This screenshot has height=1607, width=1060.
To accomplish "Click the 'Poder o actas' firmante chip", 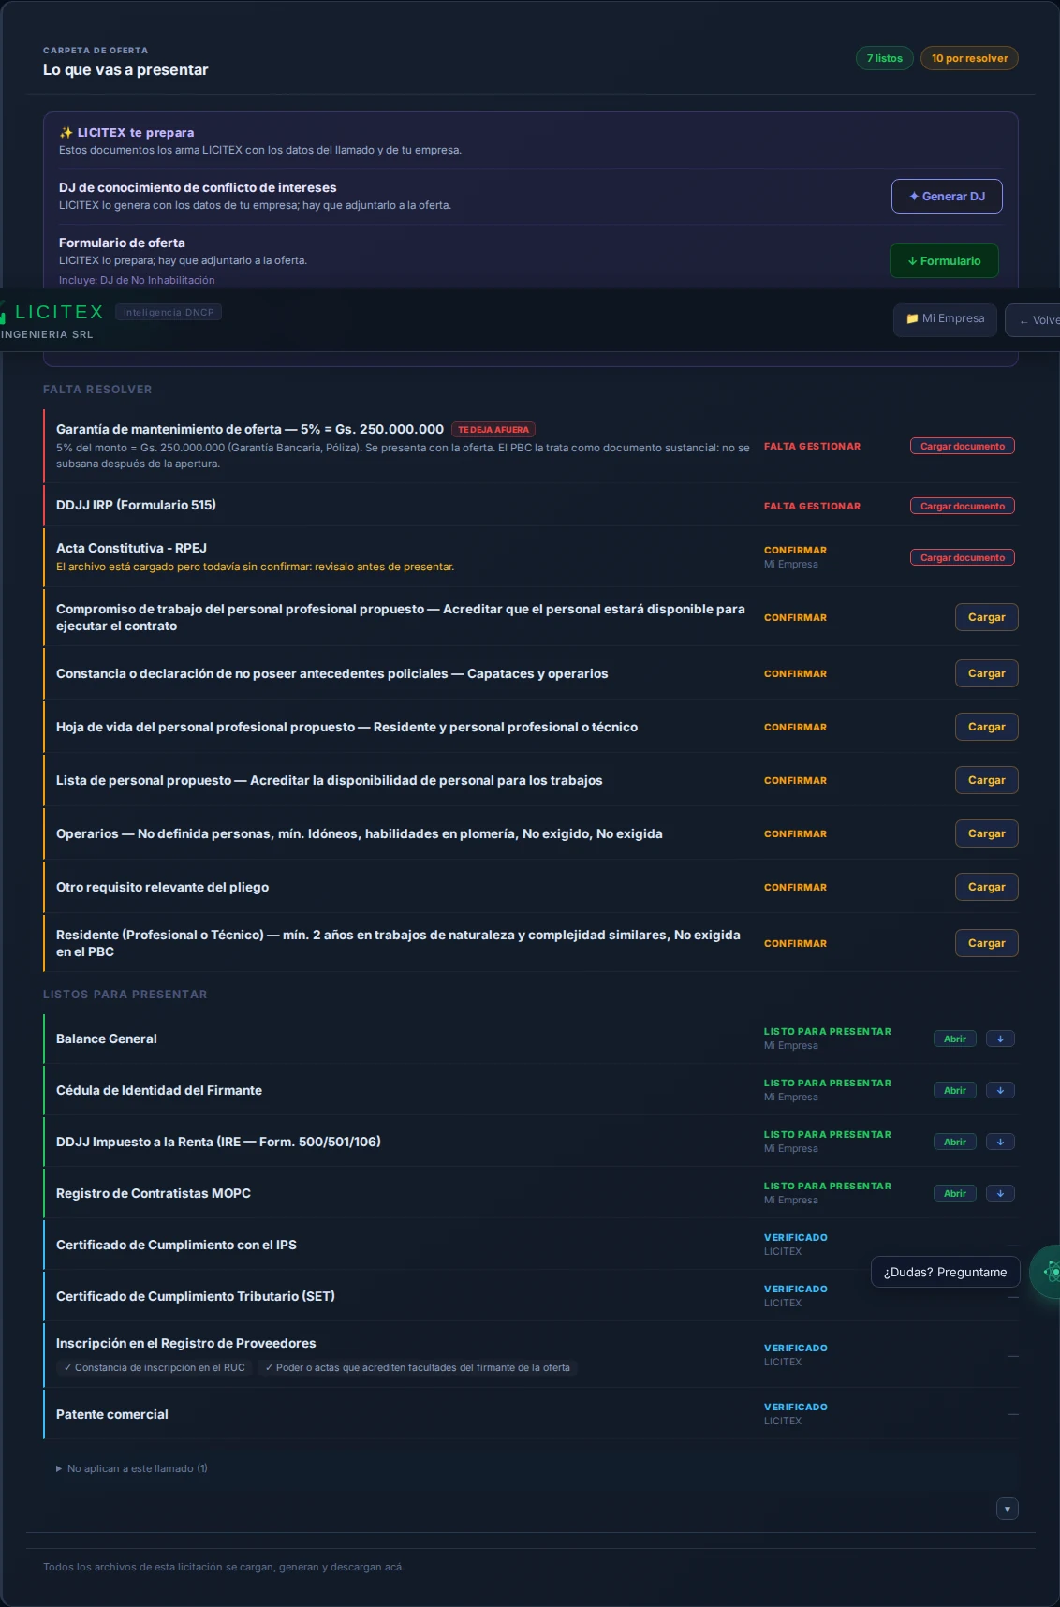I will tap(418, 1367).
